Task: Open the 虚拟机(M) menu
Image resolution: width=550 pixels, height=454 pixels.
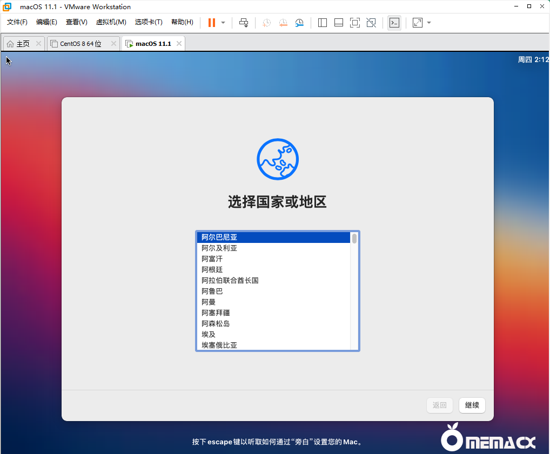Action: point(111,22)
